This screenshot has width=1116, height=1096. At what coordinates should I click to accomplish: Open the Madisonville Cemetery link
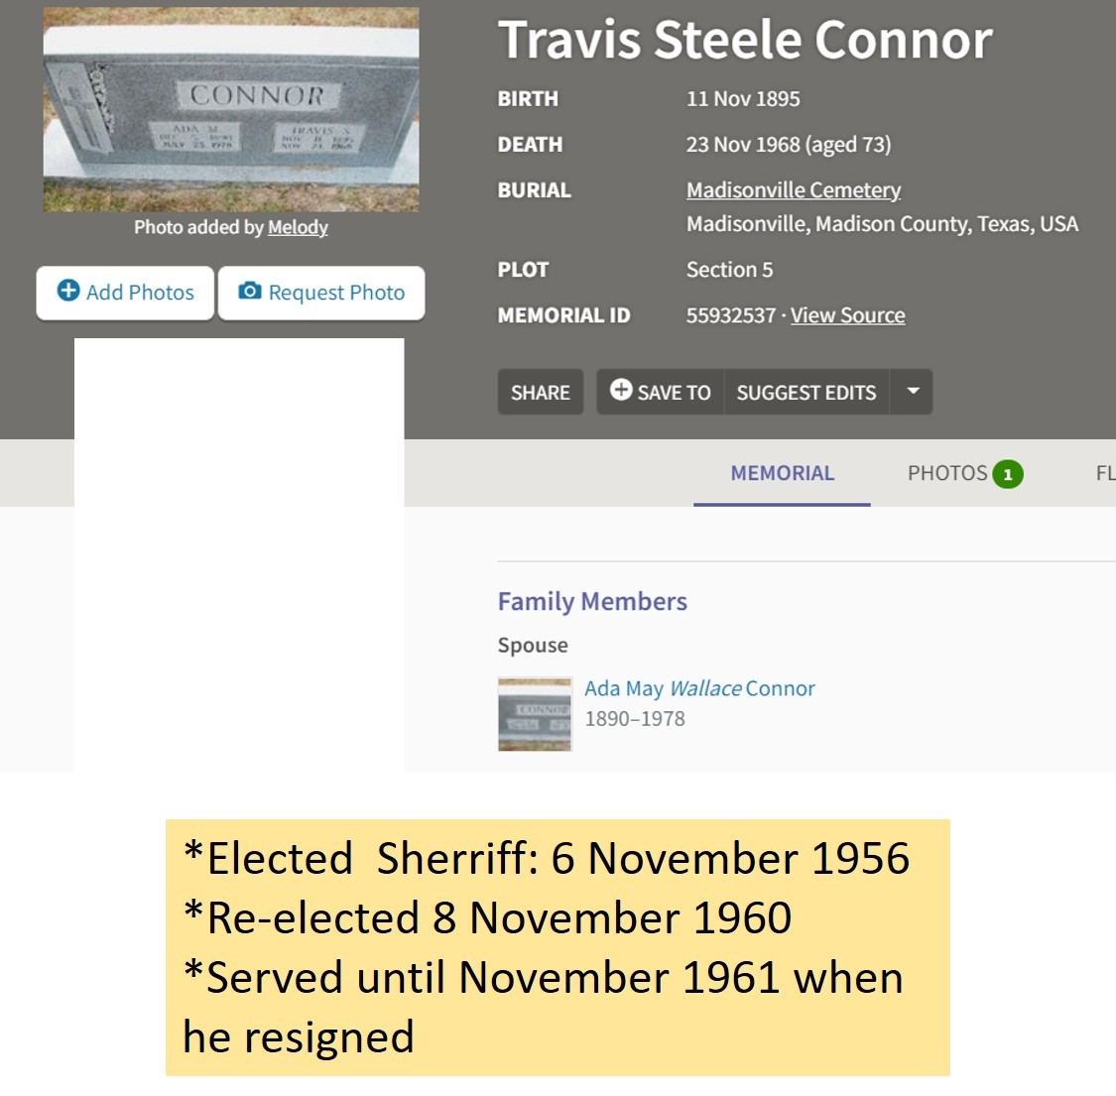click(793, 190)
